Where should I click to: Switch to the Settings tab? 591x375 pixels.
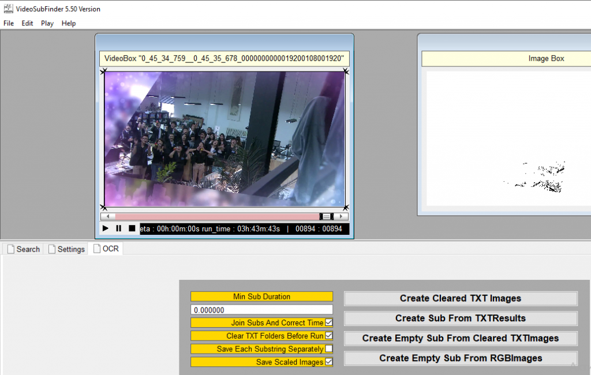point(66,249)
